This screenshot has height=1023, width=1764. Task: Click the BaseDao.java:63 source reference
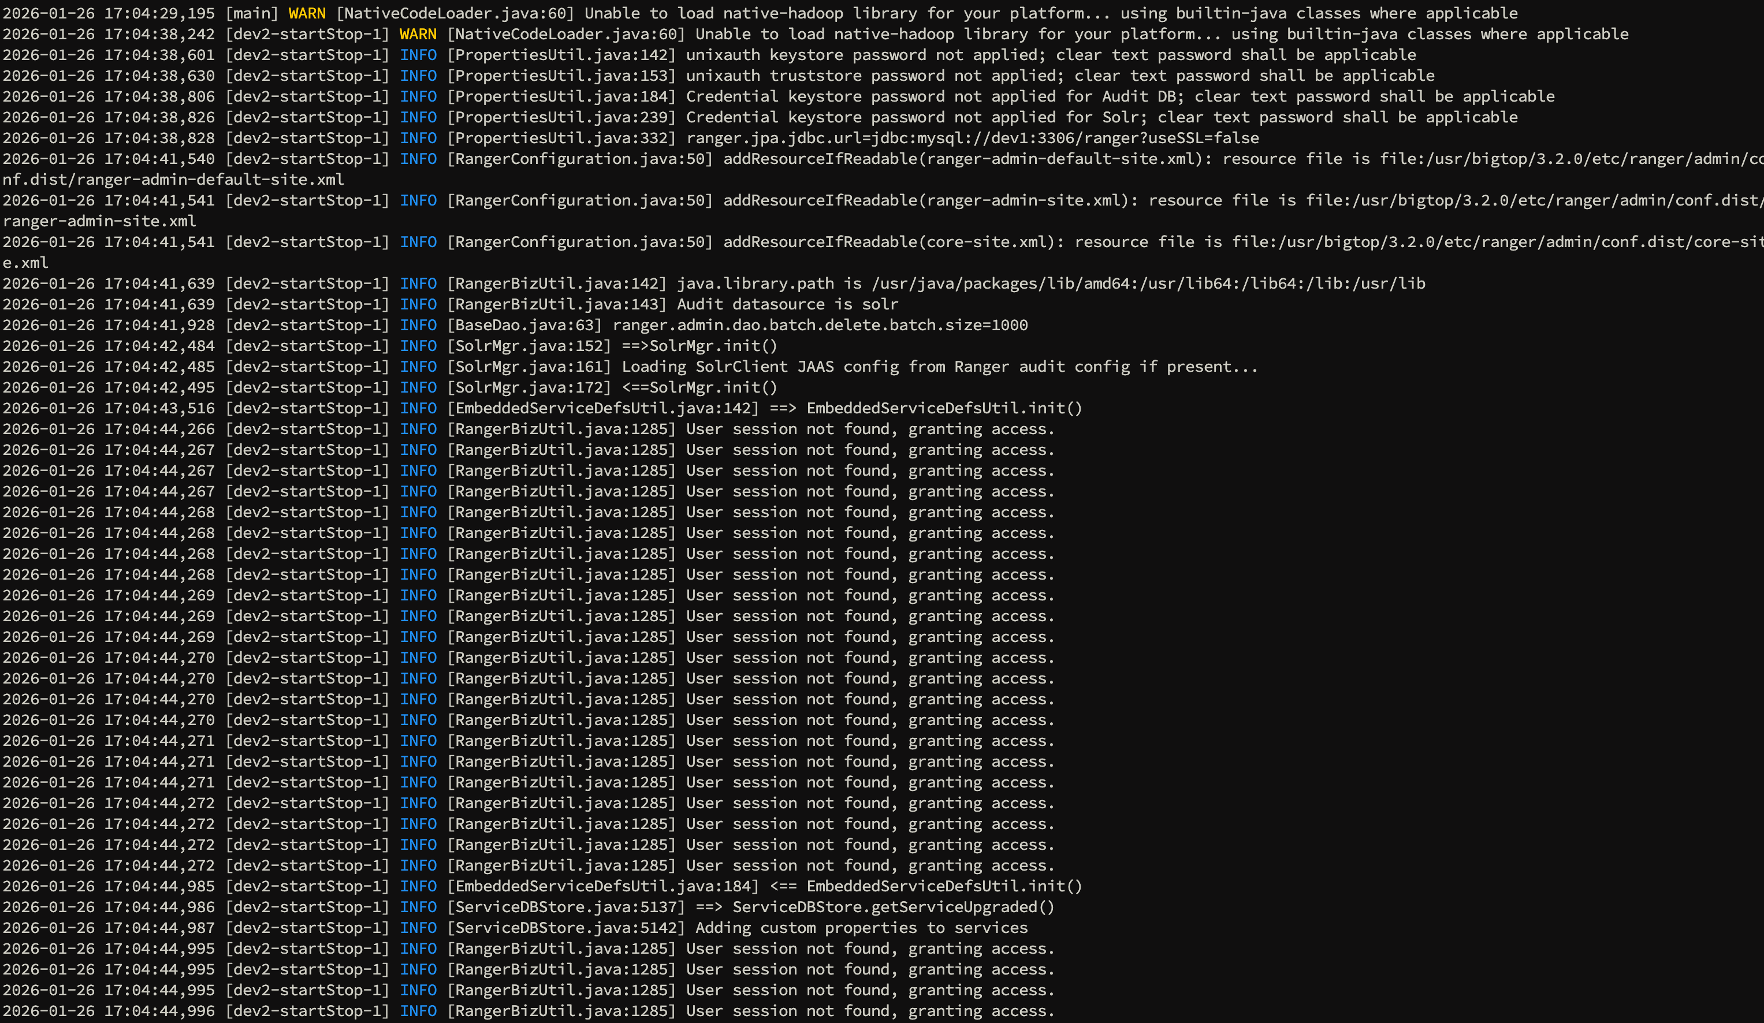pyautogui.click(x=524, y=324)
